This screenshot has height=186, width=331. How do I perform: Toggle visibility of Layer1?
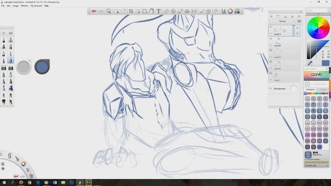click(271, 73)
